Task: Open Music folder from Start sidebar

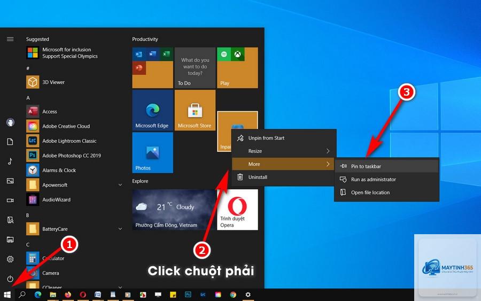Action: 10,161
